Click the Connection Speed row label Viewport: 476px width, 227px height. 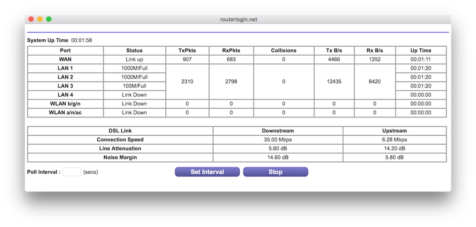click(120, 140)
